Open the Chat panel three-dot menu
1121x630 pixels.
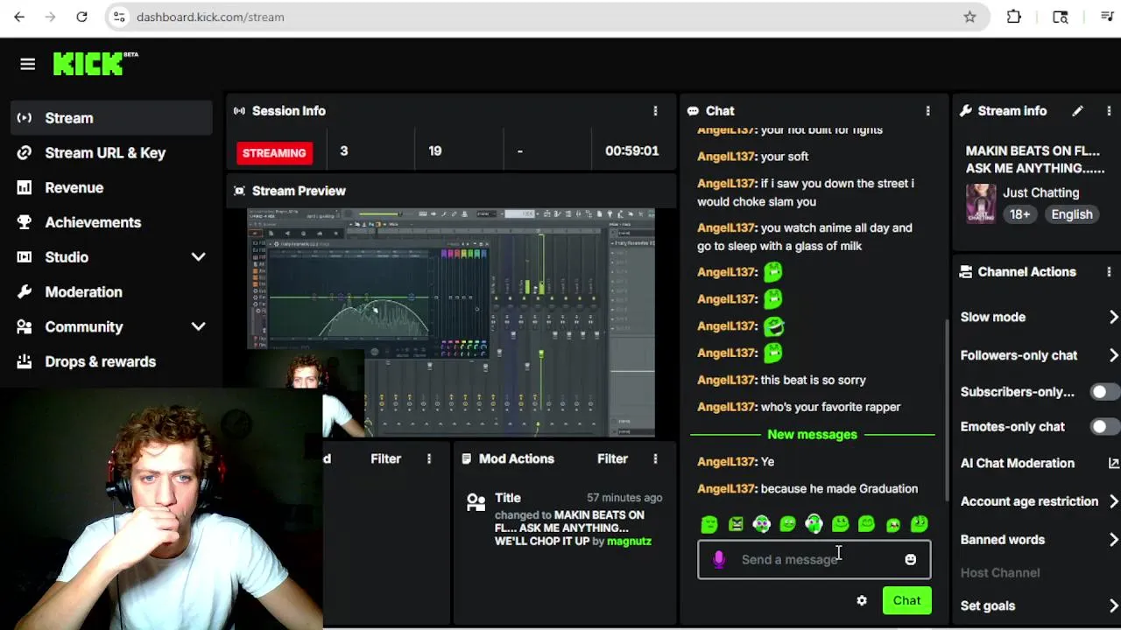[927, 111]
